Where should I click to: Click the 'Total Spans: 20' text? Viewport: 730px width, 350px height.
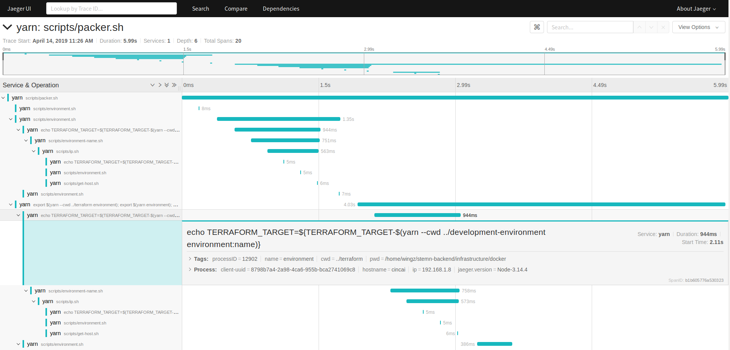point(223,41)
